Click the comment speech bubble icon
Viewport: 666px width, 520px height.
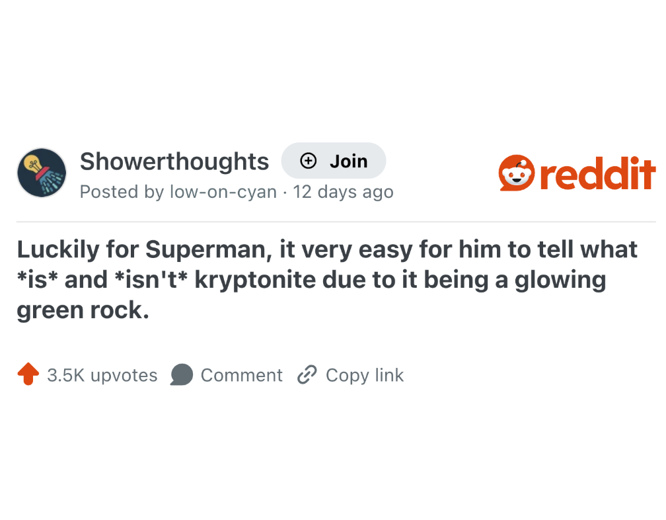(x=181, y=375)
